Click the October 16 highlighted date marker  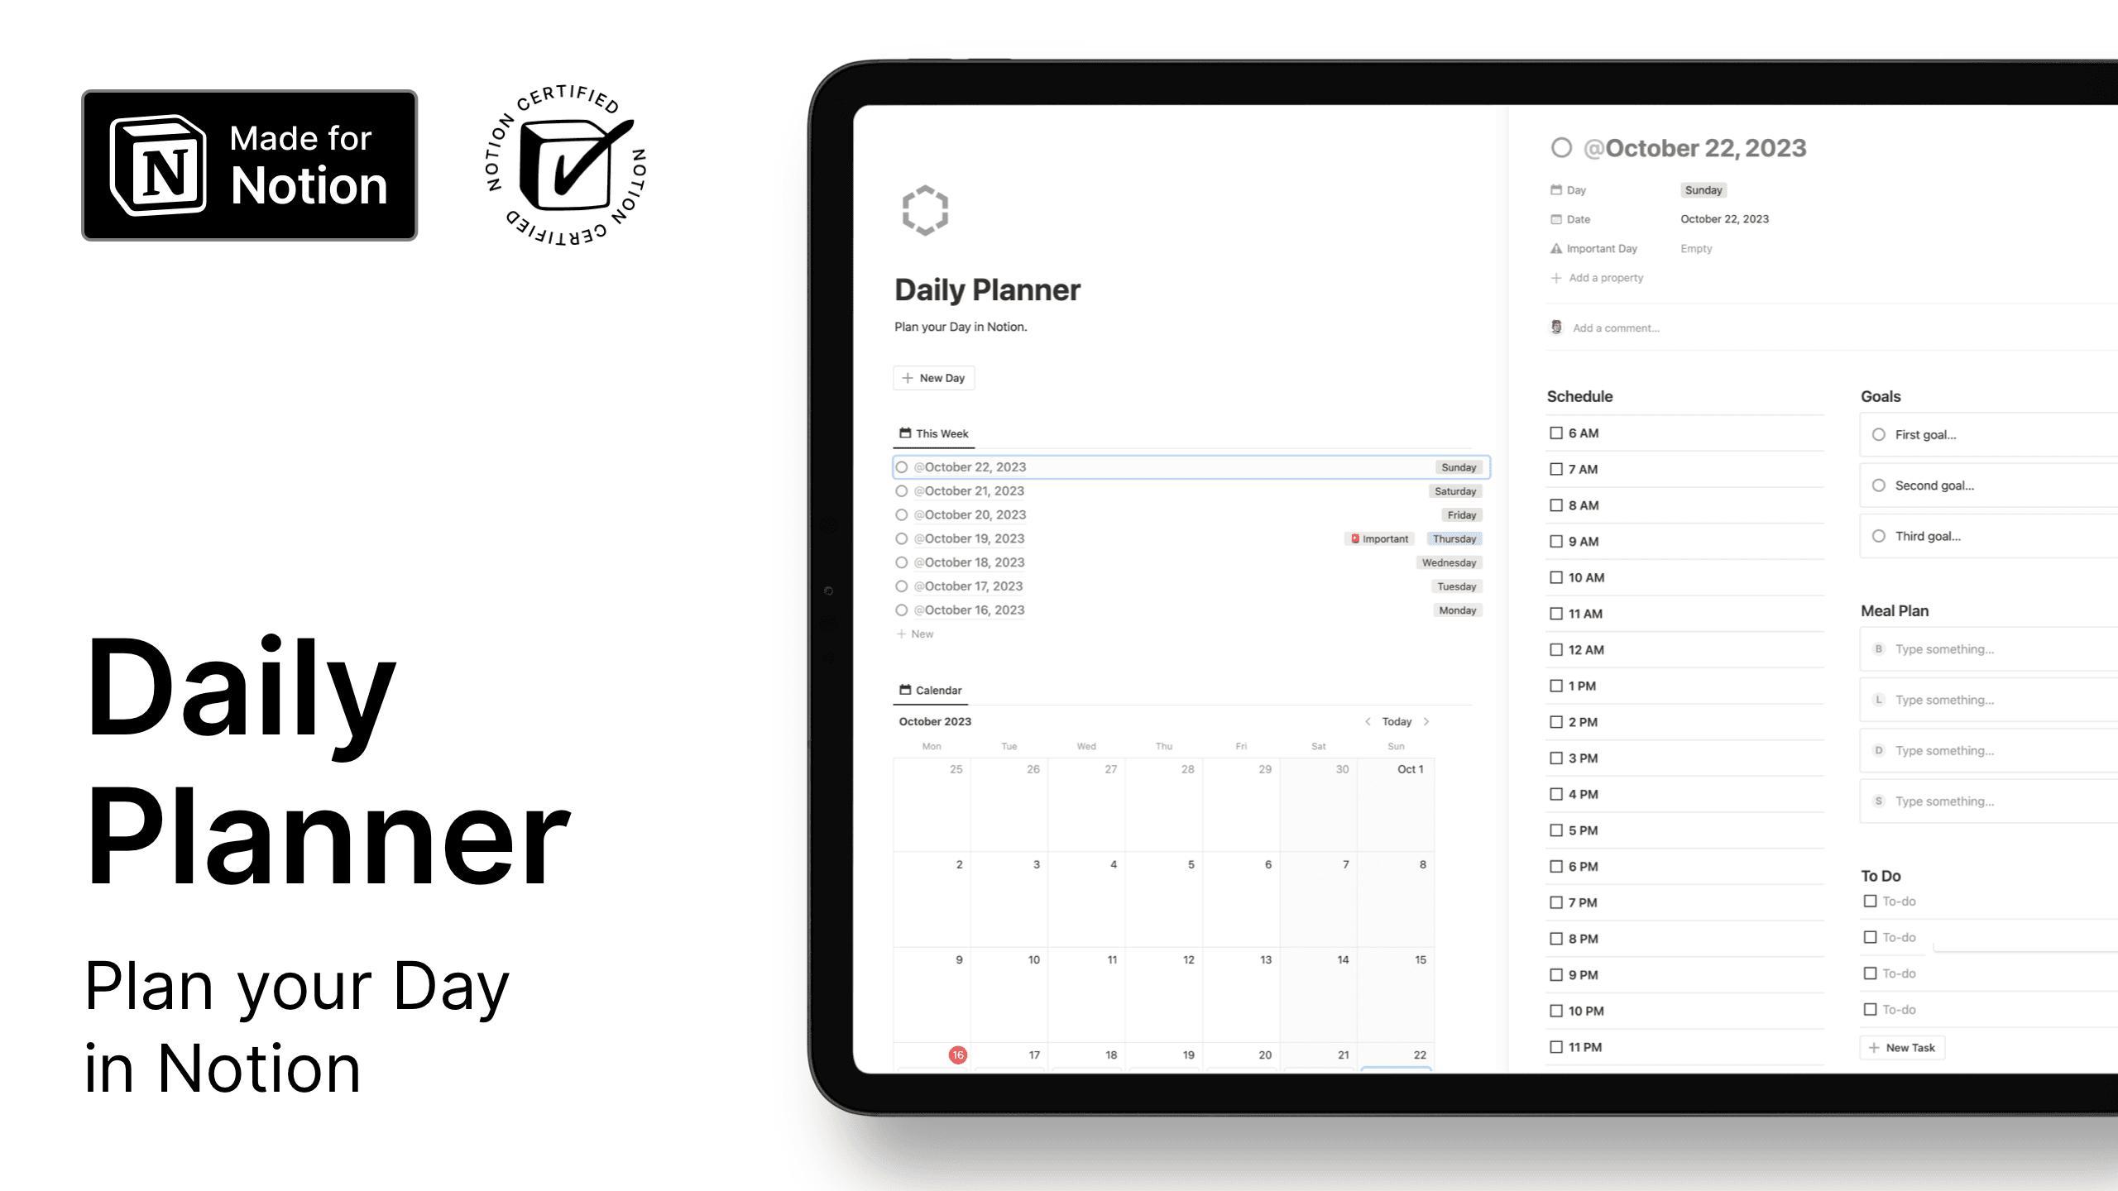[x=957, y=1055]
